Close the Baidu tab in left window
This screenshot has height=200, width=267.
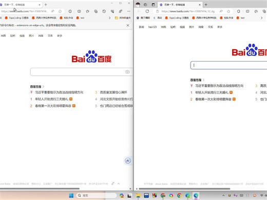point(40,5)
